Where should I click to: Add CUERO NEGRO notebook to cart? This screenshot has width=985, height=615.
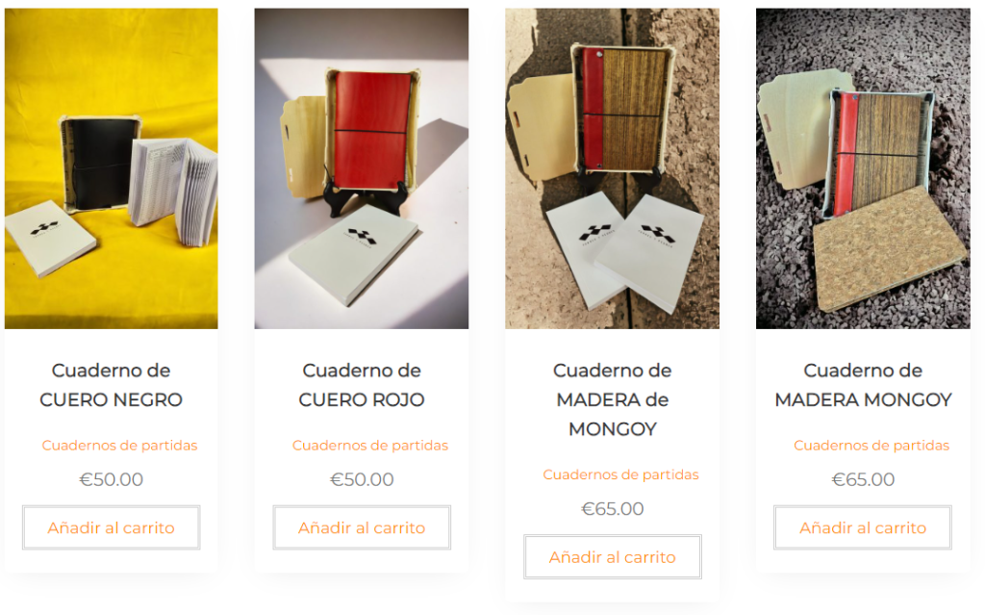pyautogui.click(x=112, y=527)
